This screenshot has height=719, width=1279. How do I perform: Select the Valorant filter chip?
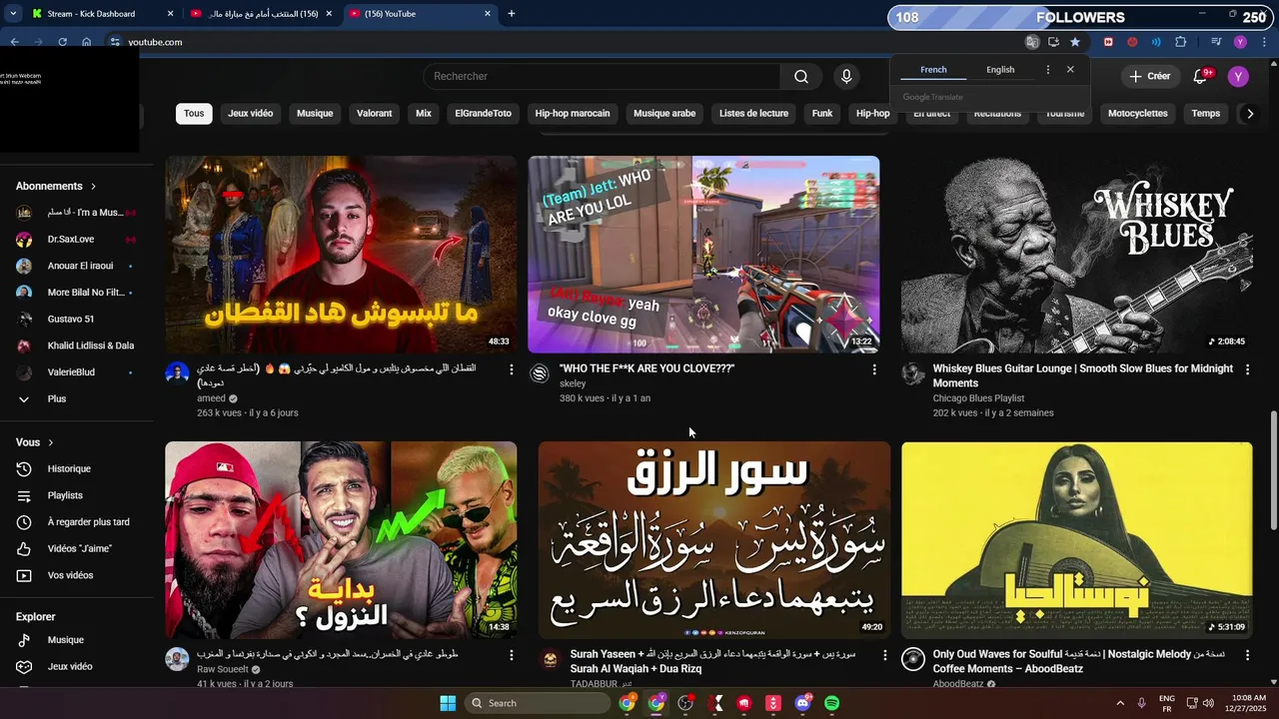tap(375, 114)
